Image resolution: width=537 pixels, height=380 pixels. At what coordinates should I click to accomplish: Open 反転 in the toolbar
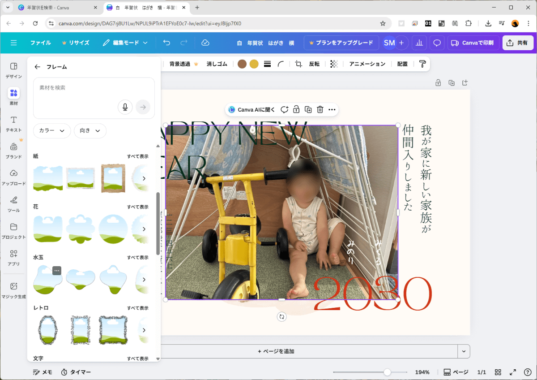(314, 64)
